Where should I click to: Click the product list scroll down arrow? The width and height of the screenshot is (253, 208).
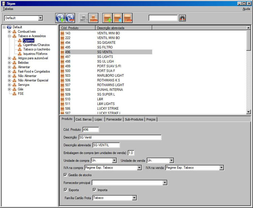248,112
